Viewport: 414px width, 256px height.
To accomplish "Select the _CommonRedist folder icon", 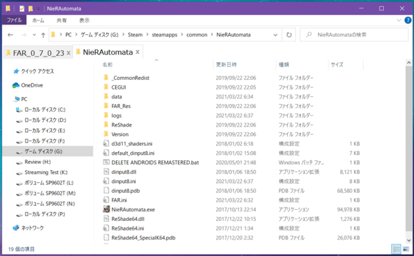I will click(x=106, y=78).
